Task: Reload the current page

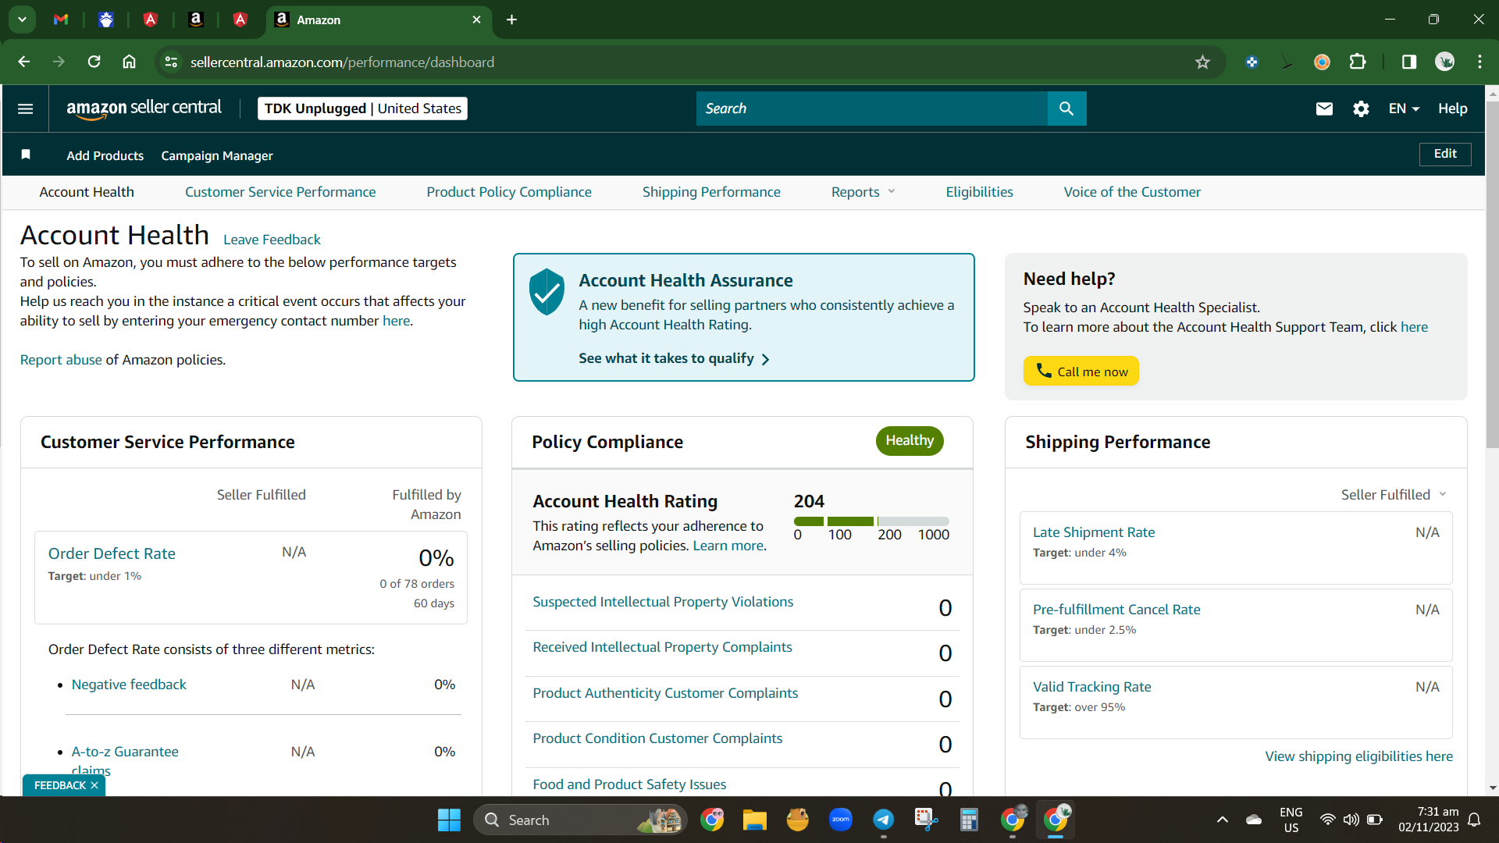Action: pos(94,62)
